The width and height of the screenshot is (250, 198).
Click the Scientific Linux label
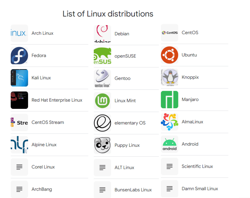click(x=197, y=166)
